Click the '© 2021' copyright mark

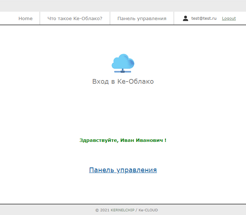point(102,210)
